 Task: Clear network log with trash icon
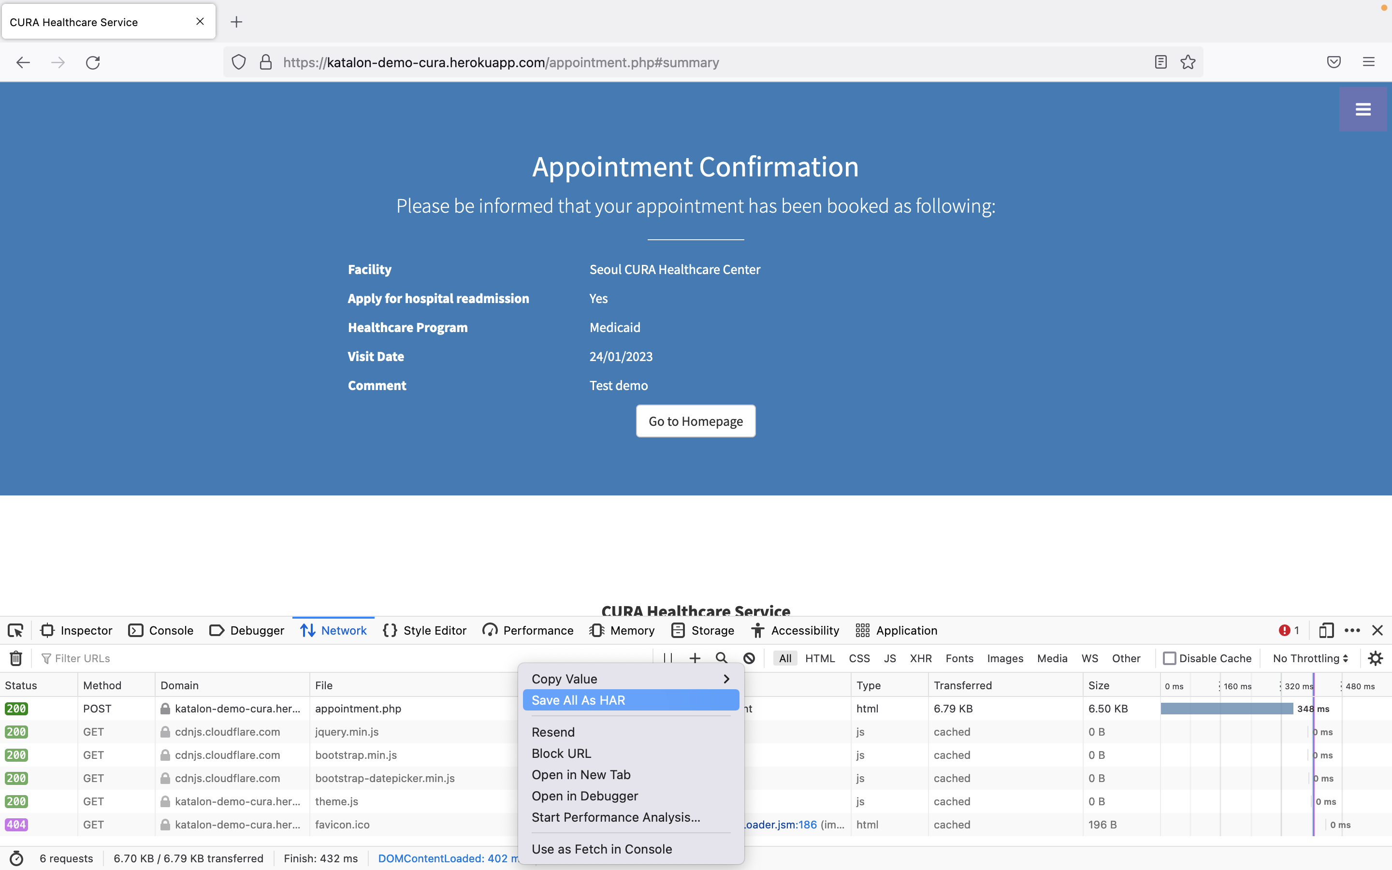pos(16,658)
